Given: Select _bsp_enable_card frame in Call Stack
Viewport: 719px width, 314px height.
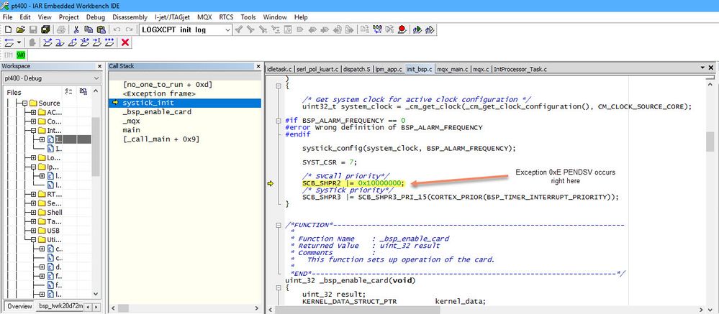Looking at the screenshot, I should pyautogui.click(x=157, y=112).
